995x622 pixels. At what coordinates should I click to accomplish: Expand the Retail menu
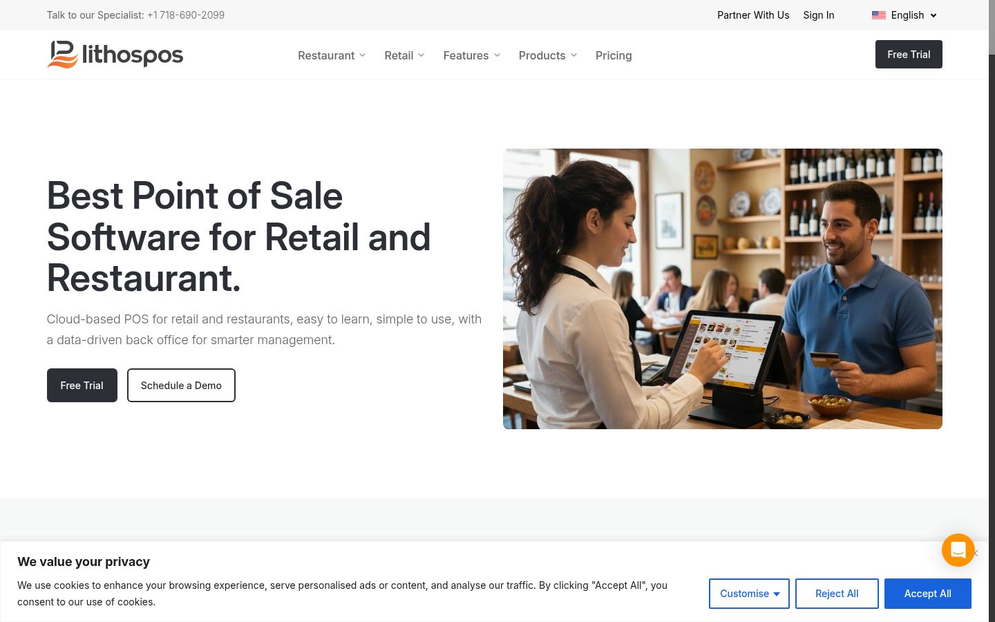point(404,55)
